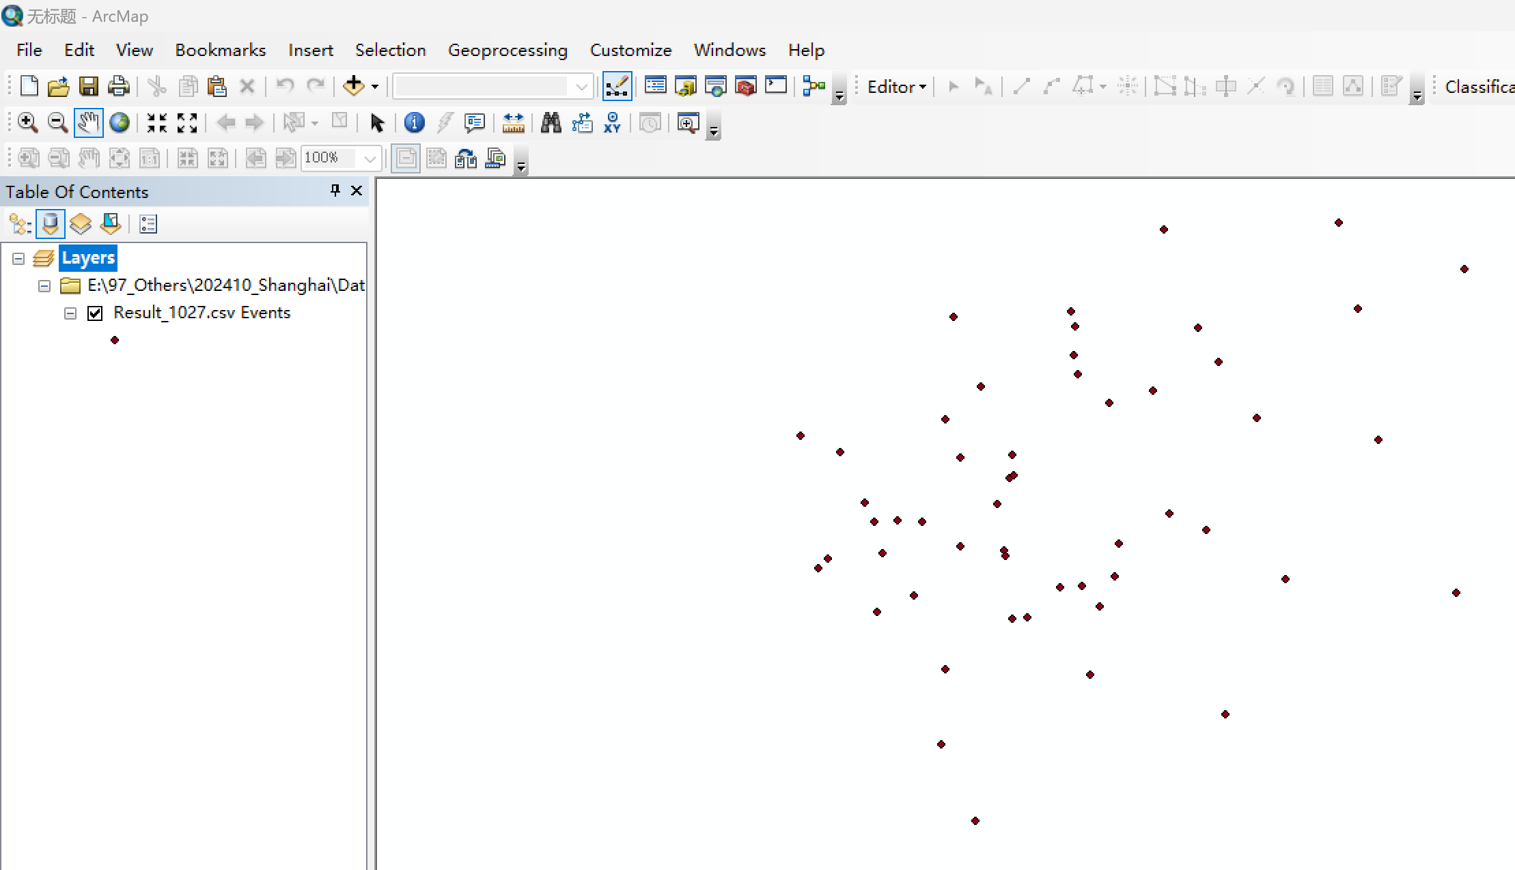Viewport: 1515px width, 870px height.
Task: Select the Layers data frame
Action: 88,258
